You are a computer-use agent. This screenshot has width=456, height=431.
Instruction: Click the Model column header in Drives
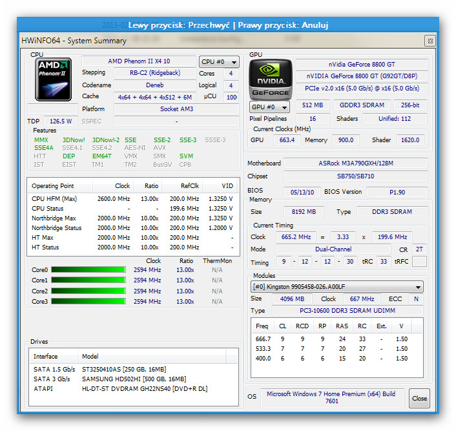click(152, 357)
